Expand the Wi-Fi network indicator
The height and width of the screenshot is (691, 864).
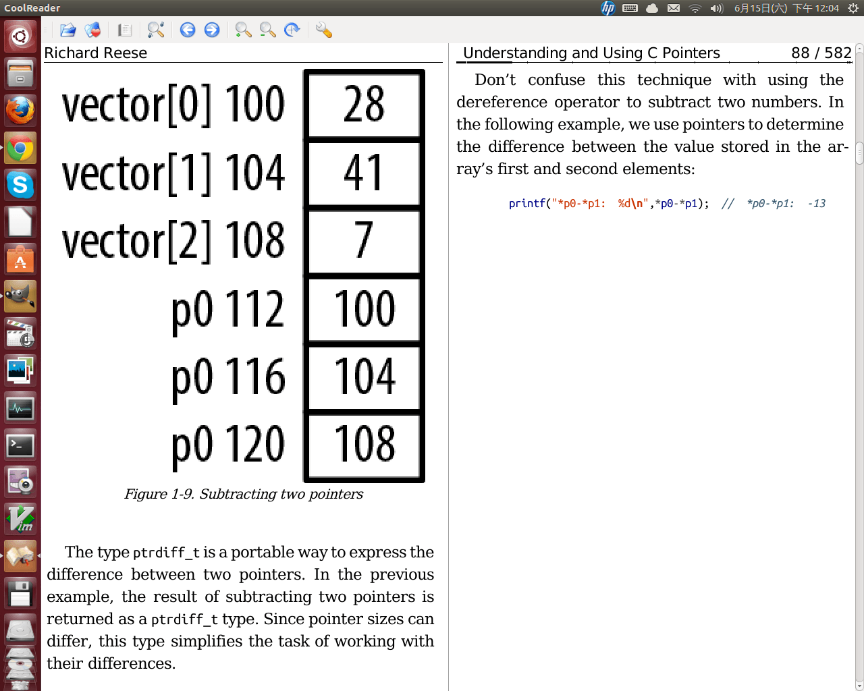(695, 8)
